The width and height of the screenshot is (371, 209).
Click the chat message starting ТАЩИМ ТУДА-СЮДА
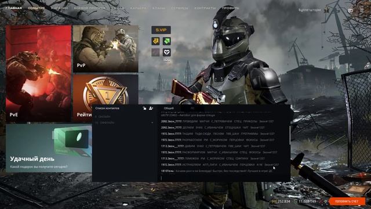pyautogui.click(x=218, y=134)
